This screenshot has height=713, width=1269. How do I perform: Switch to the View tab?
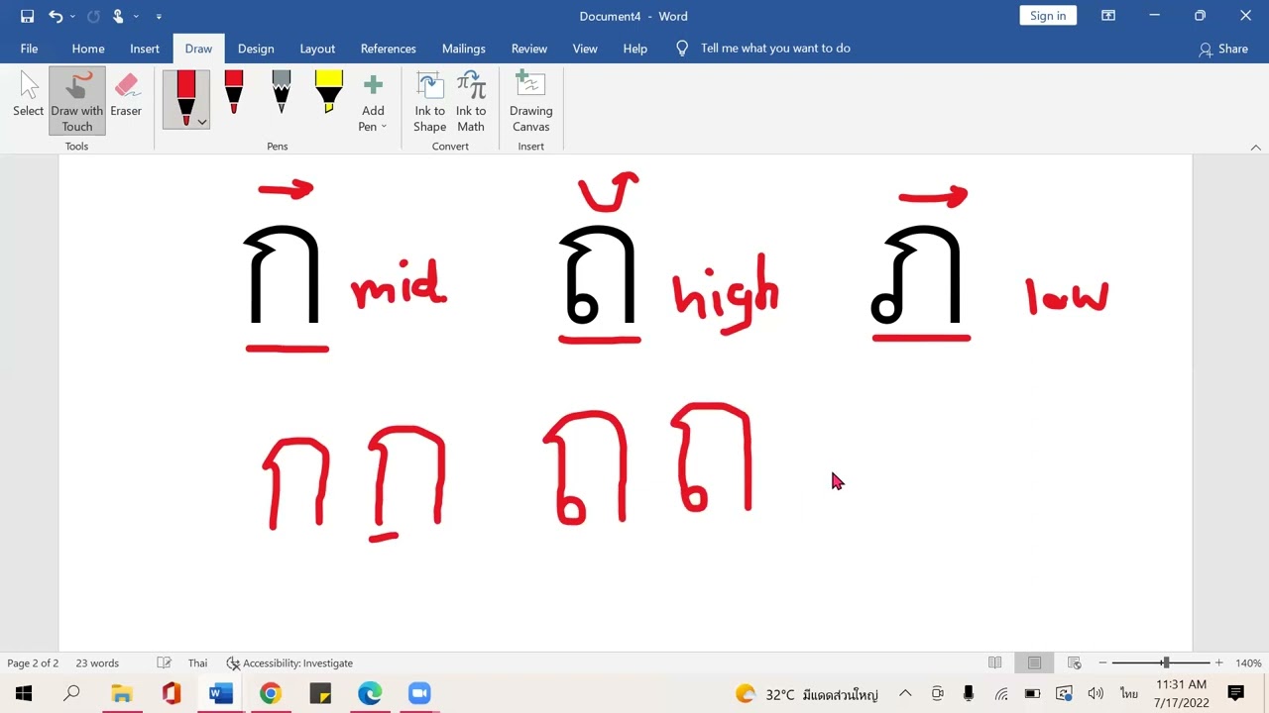(x=585, y=49)
